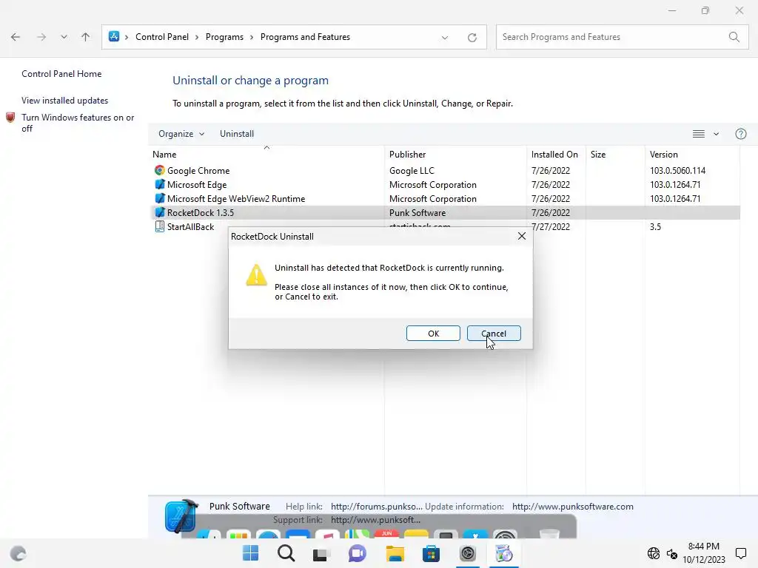Viewport: 758px width, 568px height.
Task: Open Task View on taskbar
Action: [321, 554]
